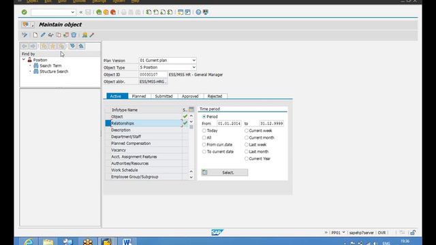Image resolution: width=436 pixels, height=245 pixels.
Task: Open the Object Type dropdown
Action: 193,67
